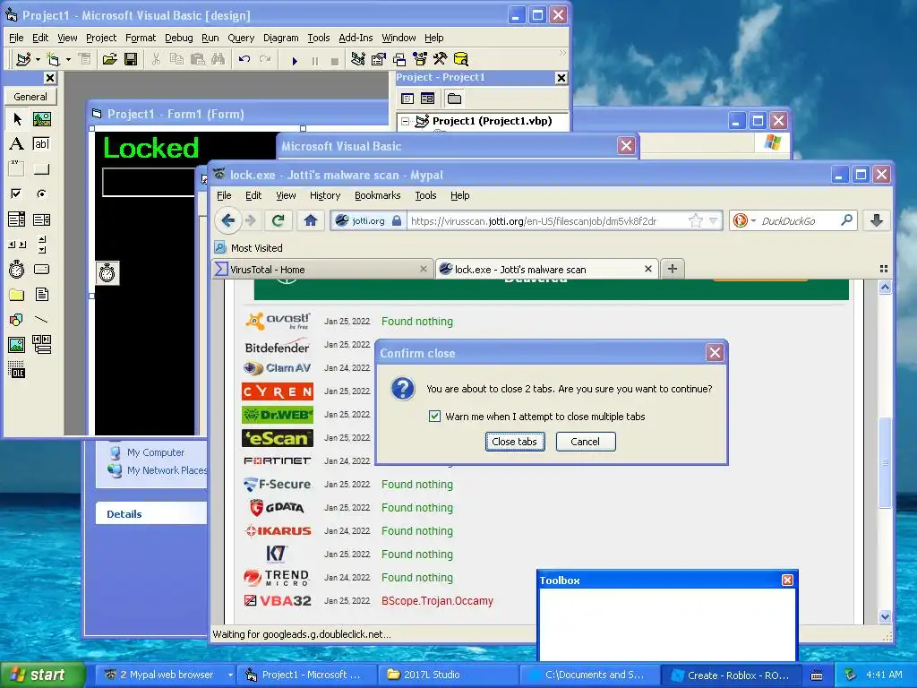
Task: Open Add Form dropdown arrow in VB toolbar
Action: pos(68,59)
